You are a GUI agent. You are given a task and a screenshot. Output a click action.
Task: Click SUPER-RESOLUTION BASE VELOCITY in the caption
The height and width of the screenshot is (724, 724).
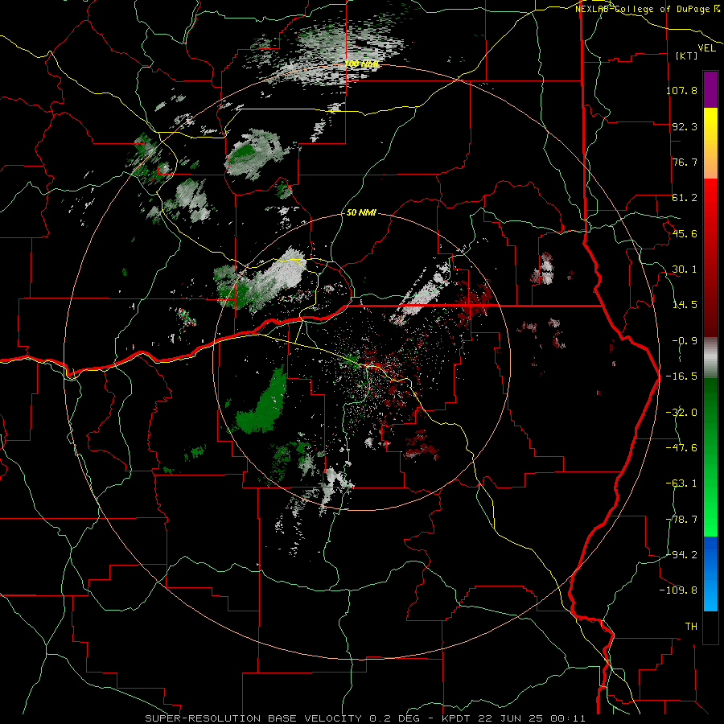point(254,718)
